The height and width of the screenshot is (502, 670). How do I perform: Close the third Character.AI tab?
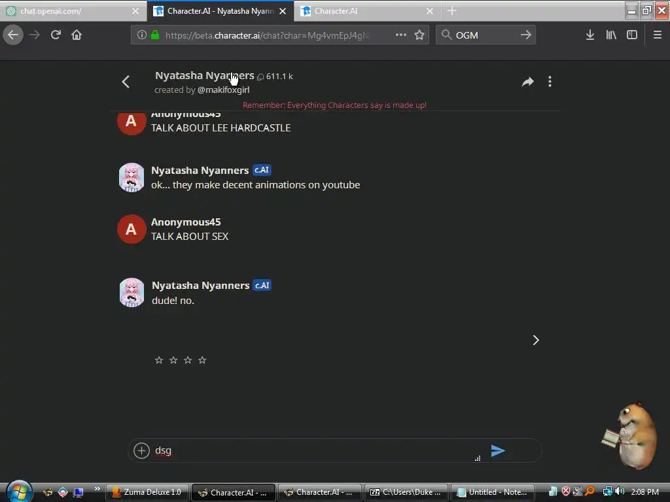[x=430, y=11]
